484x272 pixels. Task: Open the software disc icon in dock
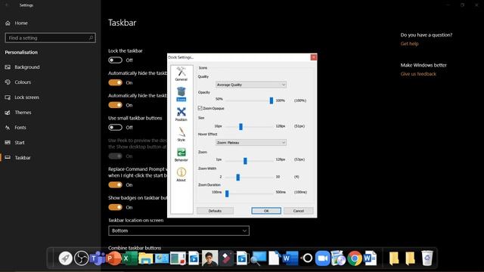coord(339,258)
